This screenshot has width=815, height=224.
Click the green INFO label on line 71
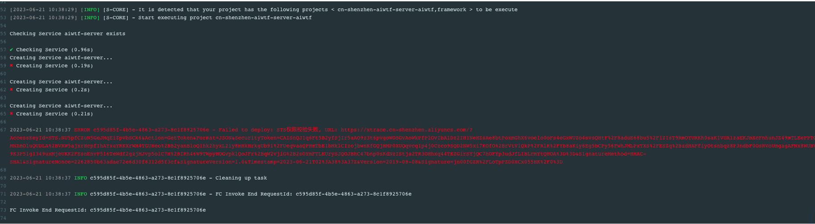tap(80, 194)
